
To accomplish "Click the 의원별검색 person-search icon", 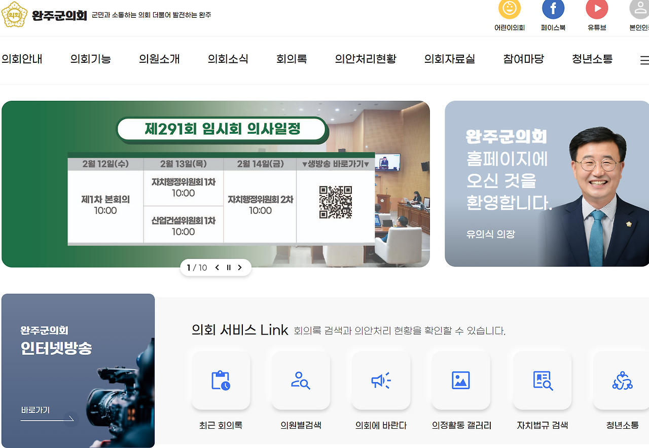I will (x=301, y=379).
